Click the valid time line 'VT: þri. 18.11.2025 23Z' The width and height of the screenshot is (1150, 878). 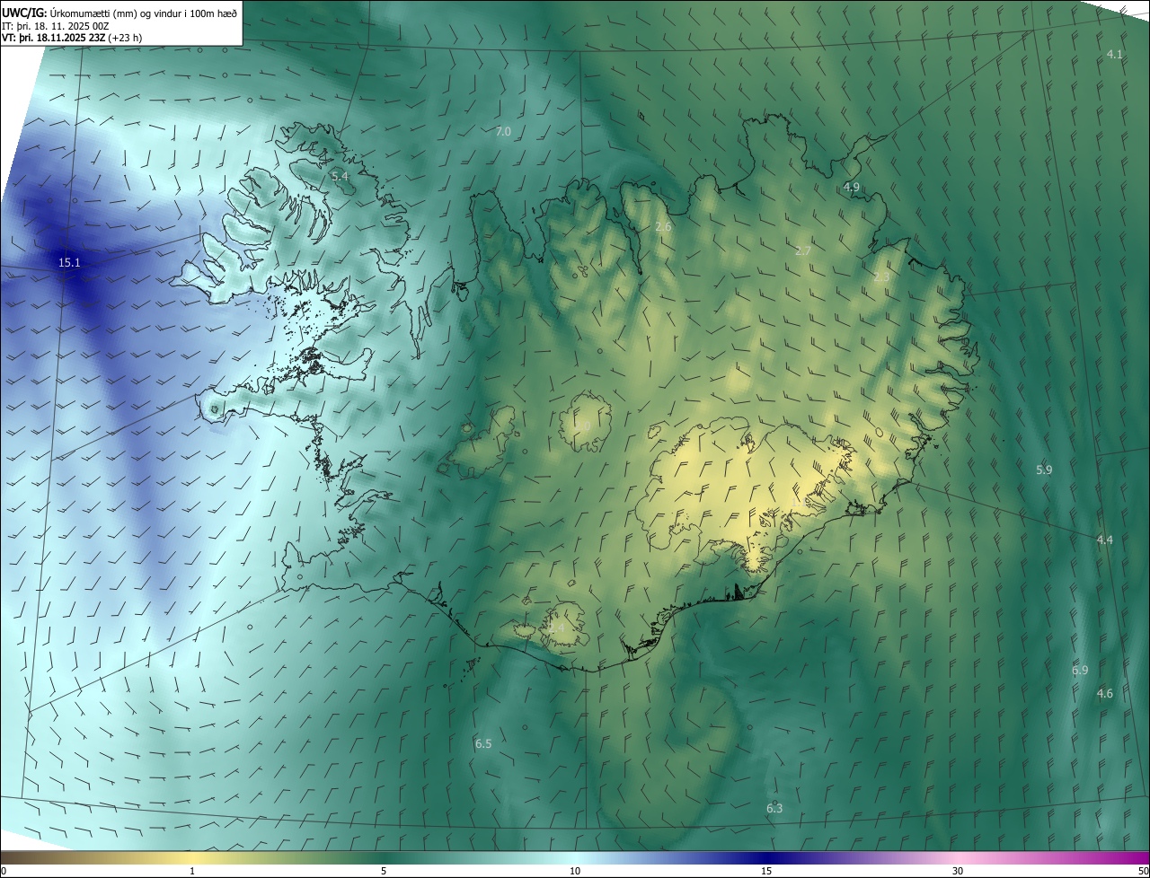tap(55, 38)
